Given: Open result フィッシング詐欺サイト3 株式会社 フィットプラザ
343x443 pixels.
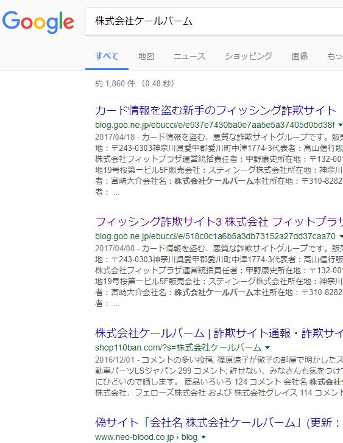Looking at the screenshot, I should (219, 221).
